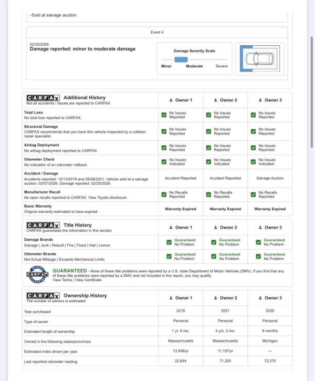
Task: Open the View Toyota disclosure link
Action: point(107,198)
